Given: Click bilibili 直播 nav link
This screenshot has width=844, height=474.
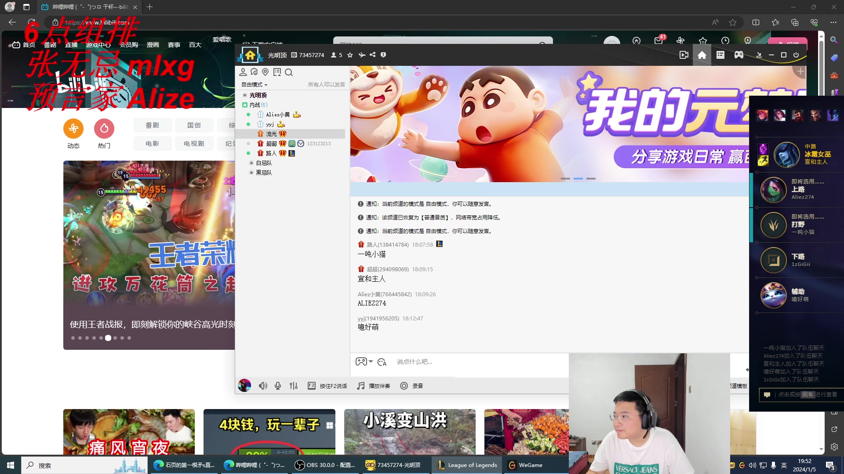Looking at the screenshot, I should pos(71,45).
